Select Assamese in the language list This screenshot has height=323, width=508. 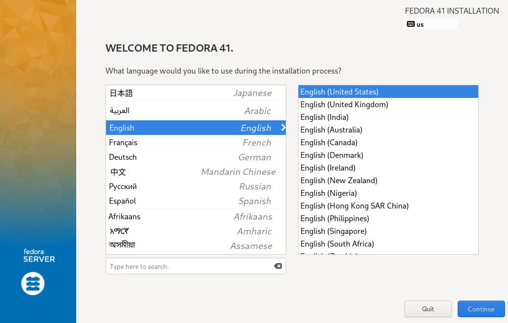tap(196, 246)
